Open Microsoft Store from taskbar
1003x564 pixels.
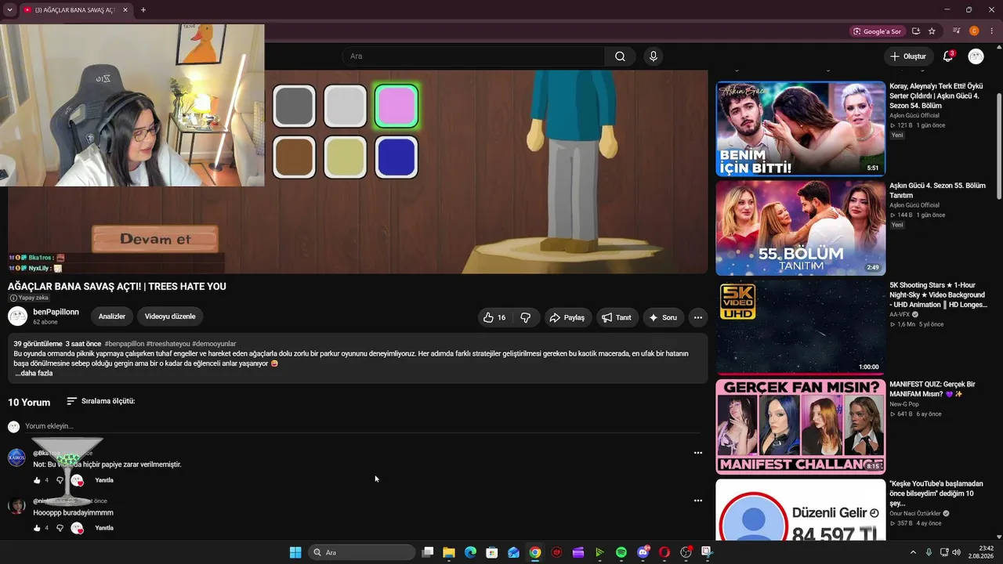pyautogui.click(x=492, y=552)
